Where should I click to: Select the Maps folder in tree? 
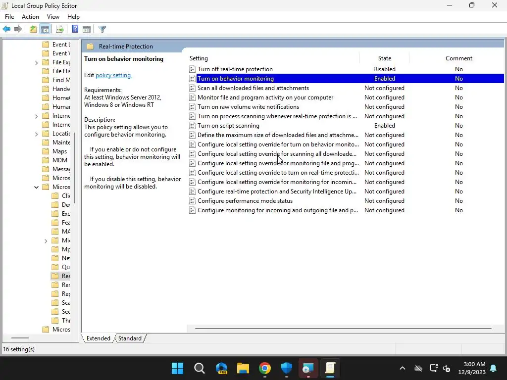tap(59, 151)
